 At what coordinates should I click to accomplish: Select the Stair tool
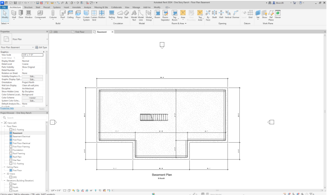pyautogui.click(x=126, y=14)
